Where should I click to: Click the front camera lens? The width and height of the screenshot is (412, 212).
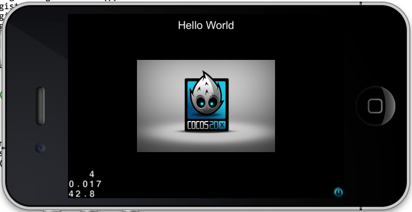click(40, 148)
